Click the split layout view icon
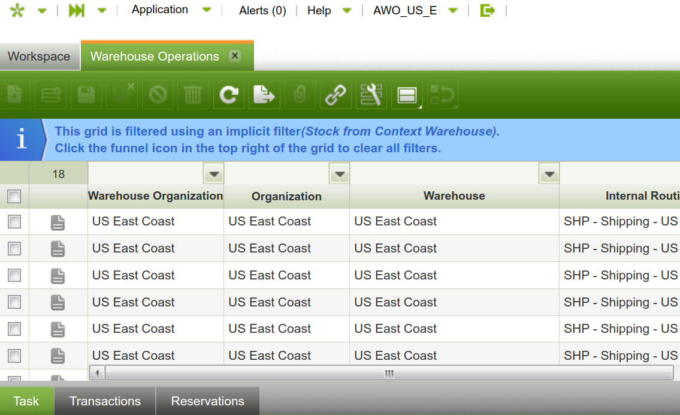The image size is (680, 415). [x=407, y=95]
